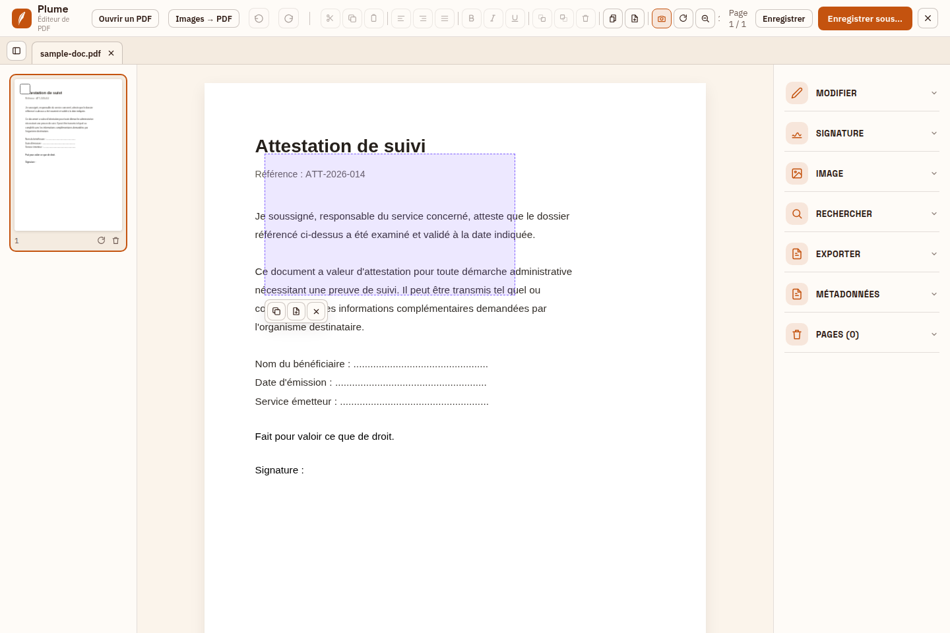Bring the selected object to front
950x633 pixels.
[x=542, y=18]
